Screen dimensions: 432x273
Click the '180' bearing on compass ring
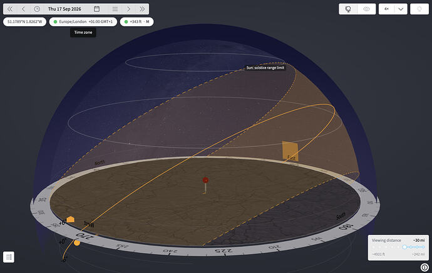click(346, 227)
